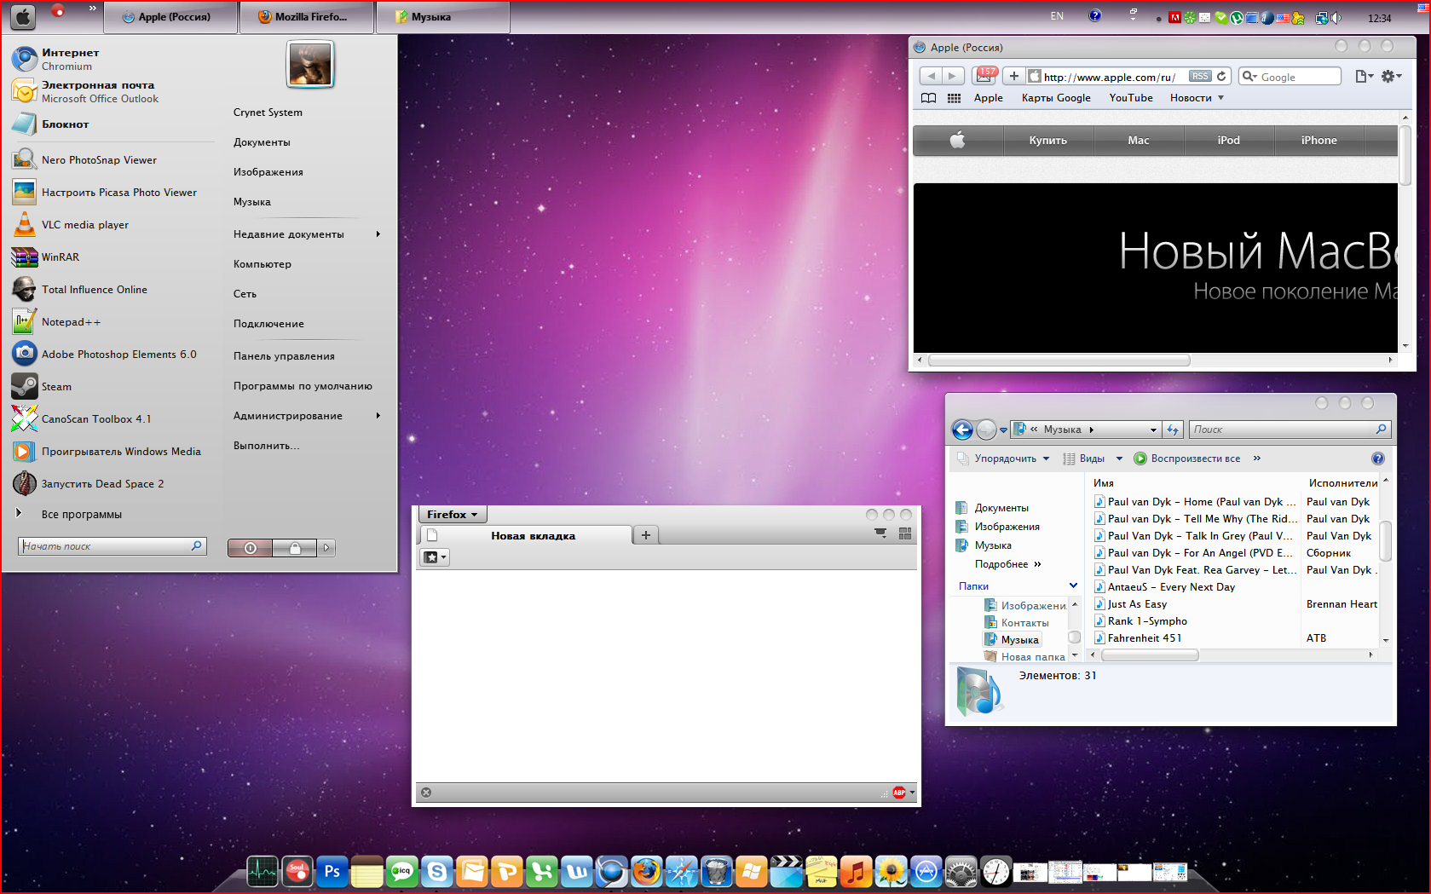This screenshot has width=1431, height=894.
Task: Launch VLC media player from the start menu
Action: click(x=70, y=225)
